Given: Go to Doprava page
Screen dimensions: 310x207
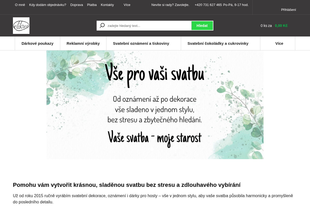Looking at the screenshot, I should pos(76,5).
